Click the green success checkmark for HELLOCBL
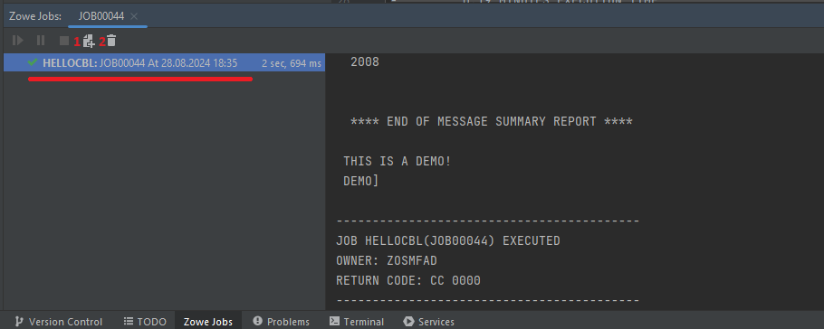 [33, 62]
